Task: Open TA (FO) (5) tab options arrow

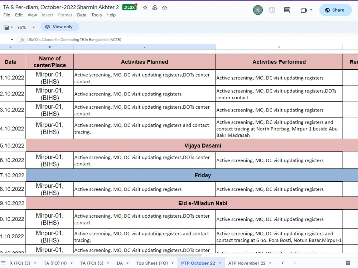Action: coord(108,263)
